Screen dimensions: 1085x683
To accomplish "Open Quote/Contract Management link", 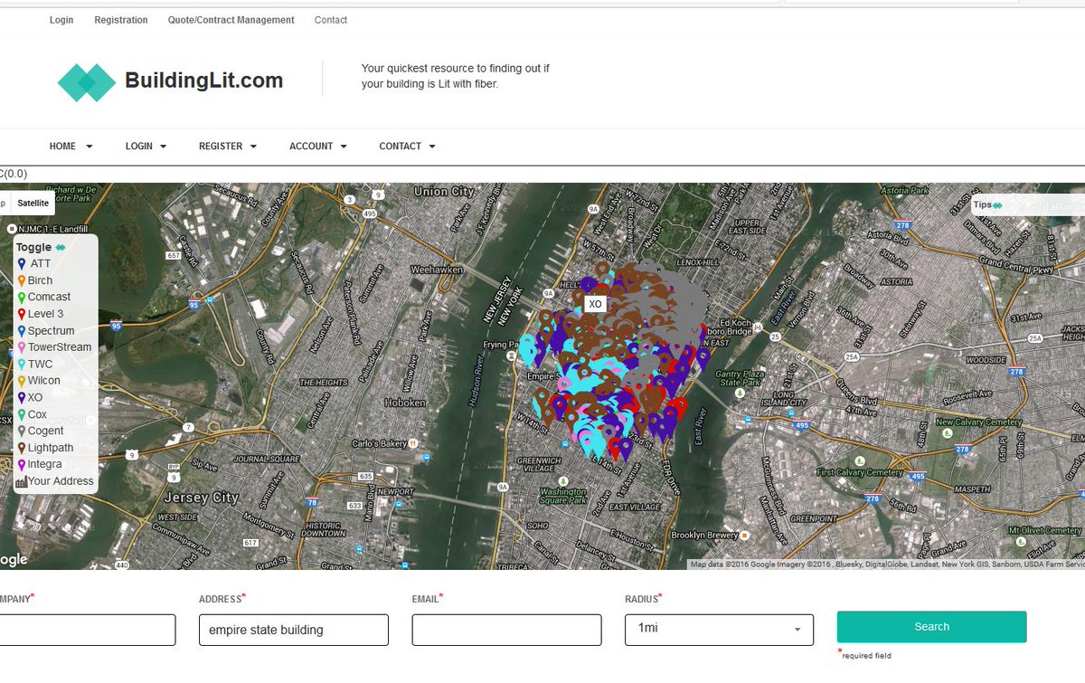I will [231, 20].
